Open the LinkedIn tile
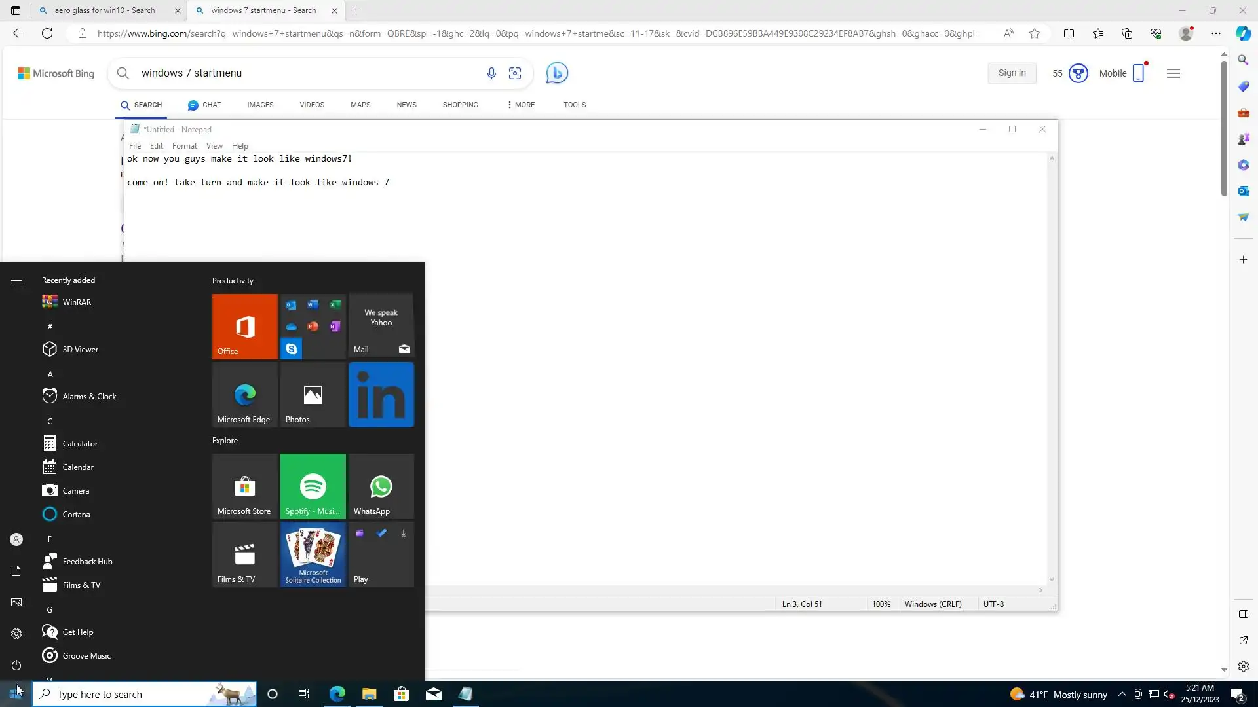Image resolution: width=1258 pixels, height=707 pixels. coord(381,395)
